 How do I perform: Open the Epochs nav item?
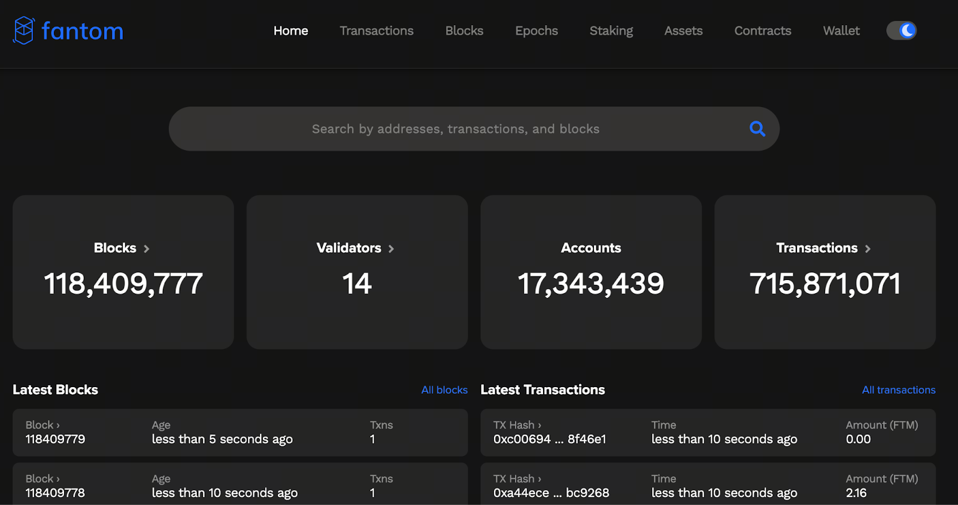[536, 31]
